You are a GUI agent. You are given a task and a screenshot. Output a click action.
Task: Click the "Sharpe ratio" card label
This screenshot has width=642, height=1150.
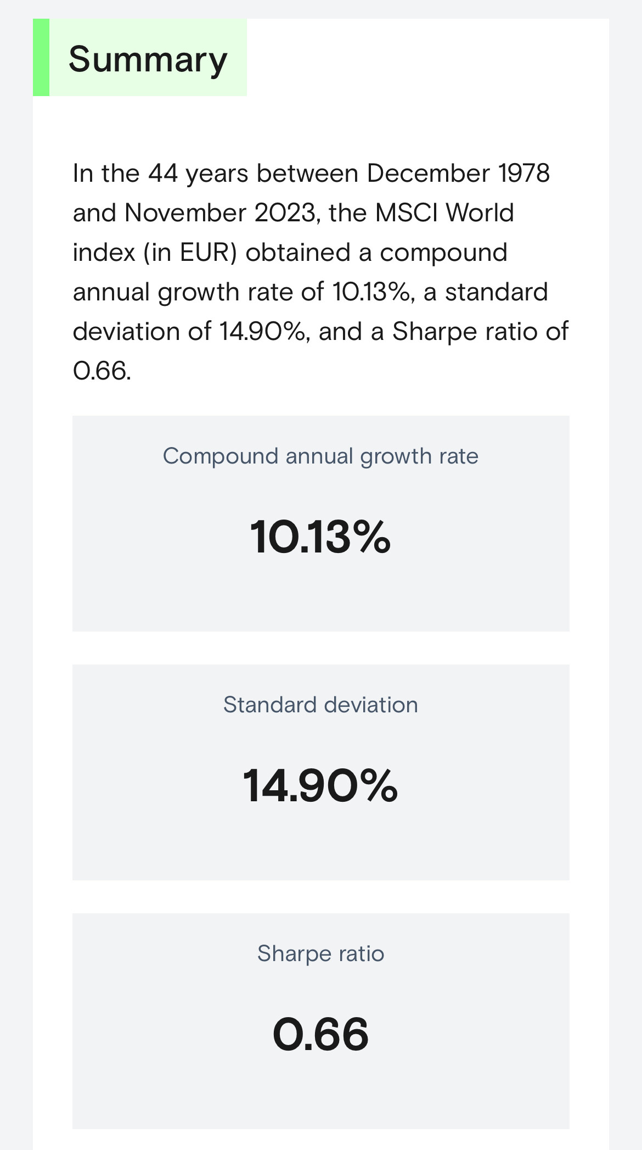320,954
